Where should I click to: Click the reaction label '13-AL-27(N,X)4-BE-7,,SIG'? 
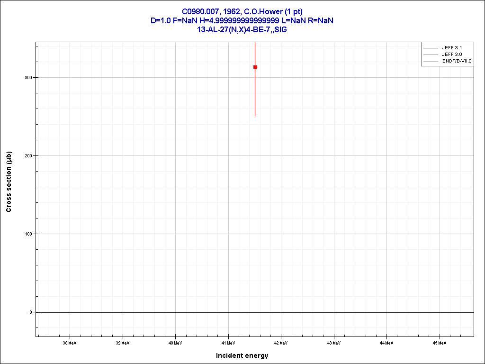(x=242, y=29)
